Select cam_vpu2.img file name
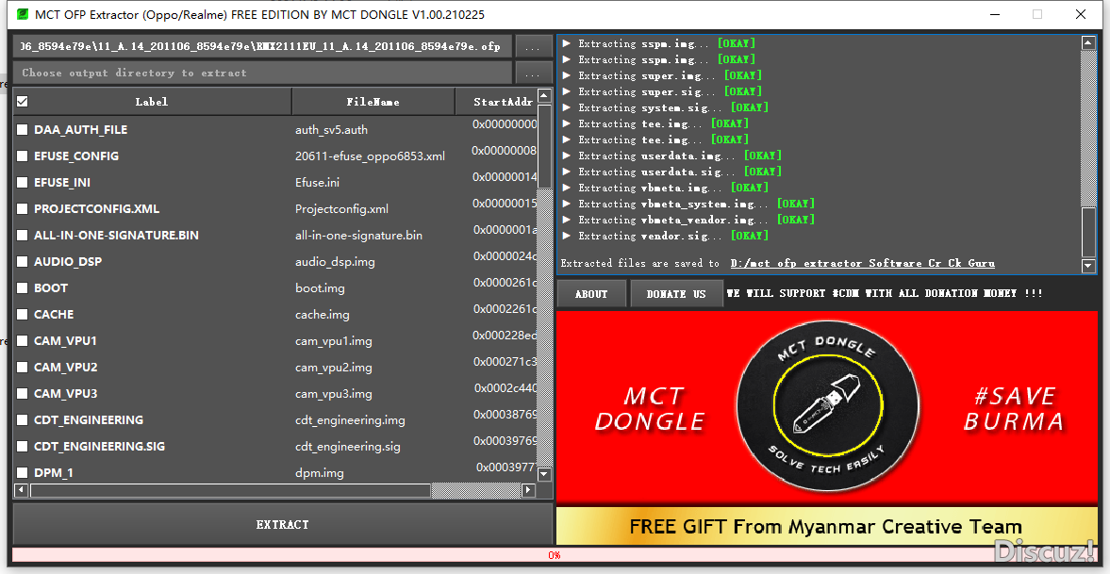The width and height of the screenshot is (1110, 574). [x=334, y=368]
